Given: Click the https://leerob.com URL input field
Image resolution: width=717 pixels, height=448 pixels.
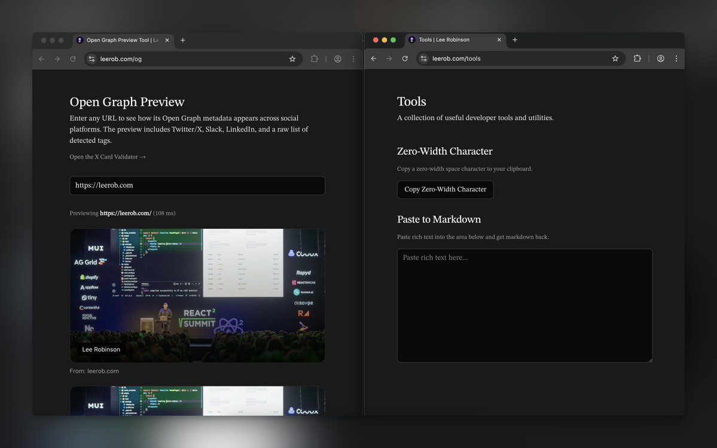Looking at the screenshot, I should point(197,185).
